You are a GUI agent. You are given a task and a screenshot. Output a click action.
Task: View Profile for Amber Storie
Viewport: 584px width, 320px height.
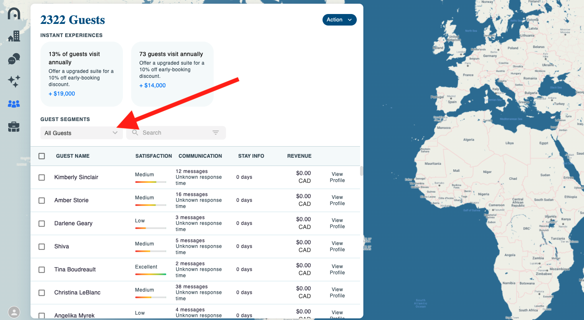coord(337,201)
